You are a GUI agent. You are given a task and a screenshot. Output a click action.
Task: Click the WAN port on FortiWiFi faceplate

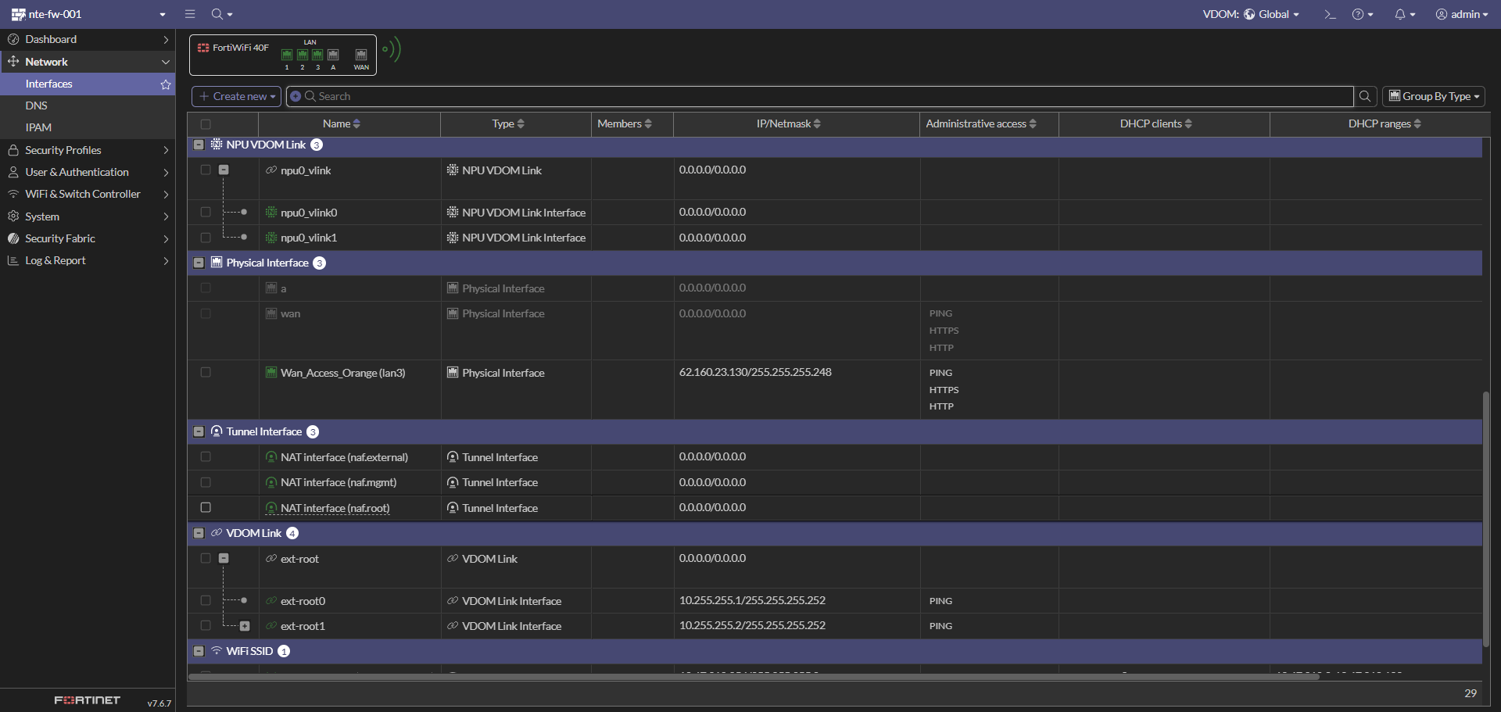click(x=361, y=55)
